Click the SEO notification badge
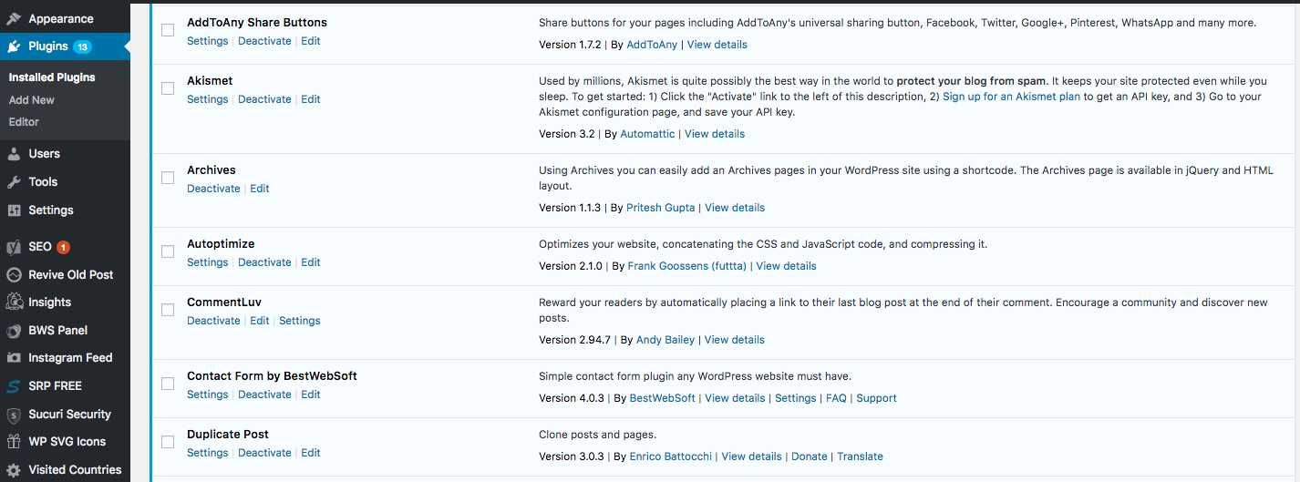This screenshot has width=1300, height=482. pyautogui.click(x=63, y=247)
